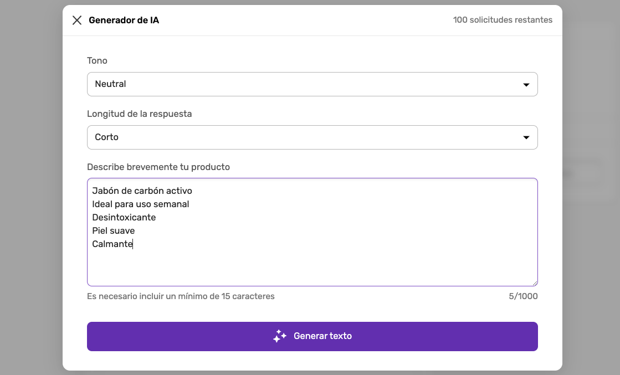Close the Generador de IA dialog
Viewport: 620px width, 375px height.
click(x=77, y=20)
